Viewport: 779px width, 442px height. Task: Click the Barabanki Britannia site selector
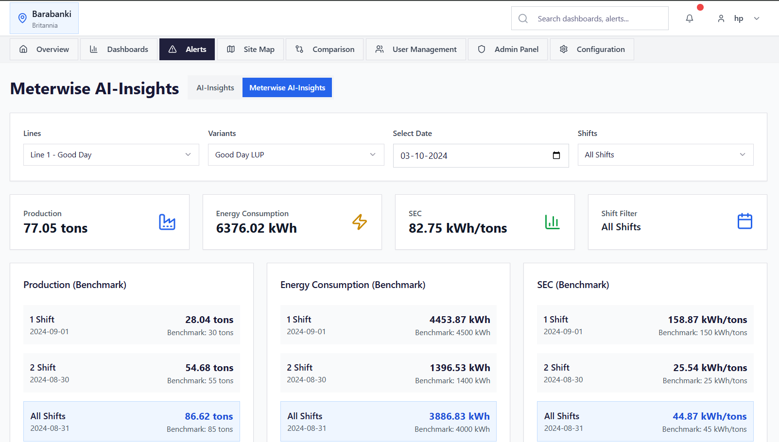(x=44, y=18)
